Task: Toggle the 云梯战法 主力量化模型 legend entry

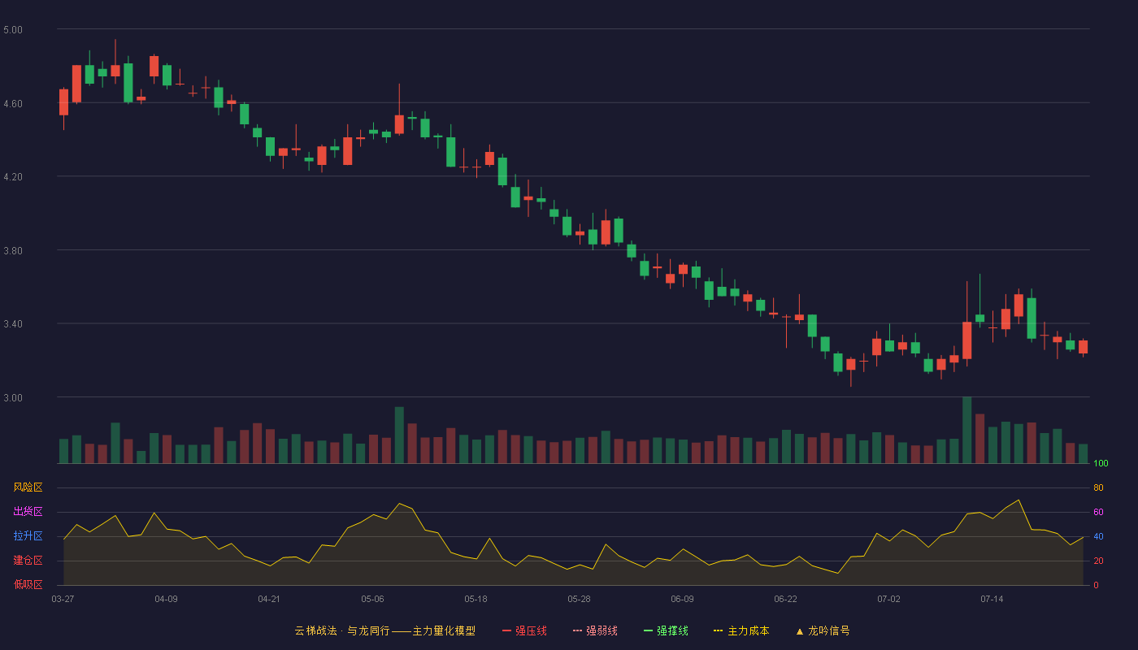Action: (x=384, y=630)
